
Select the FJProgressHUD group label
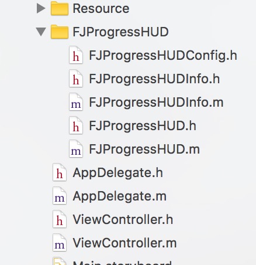(x=120, y=32)
